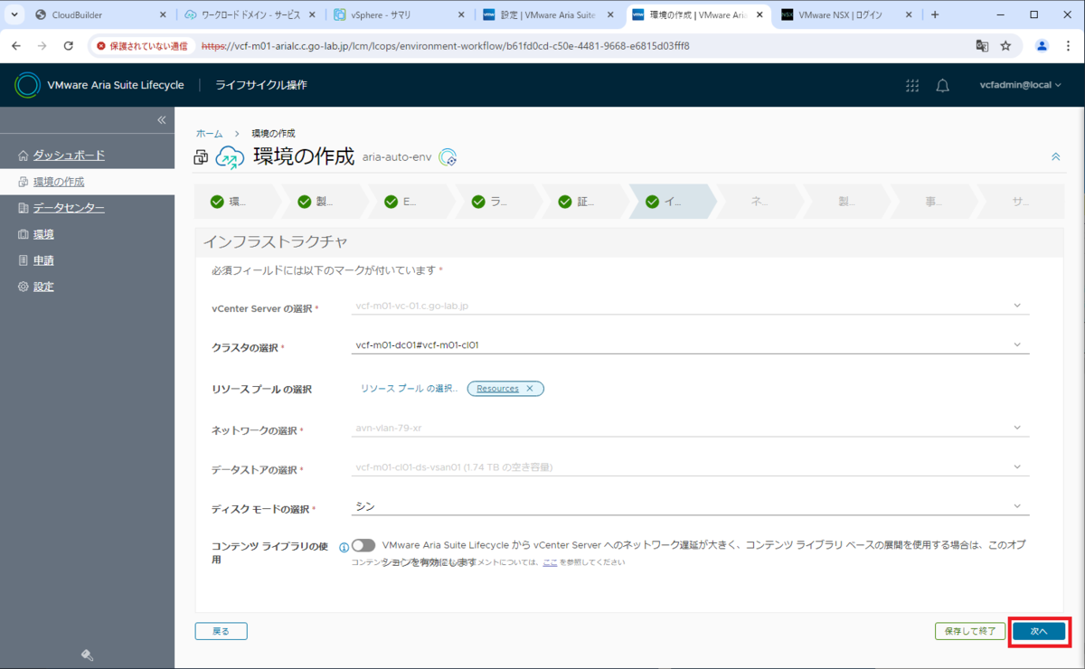
Task: Select the current イ... wizard step
Action: click(672, 202)
